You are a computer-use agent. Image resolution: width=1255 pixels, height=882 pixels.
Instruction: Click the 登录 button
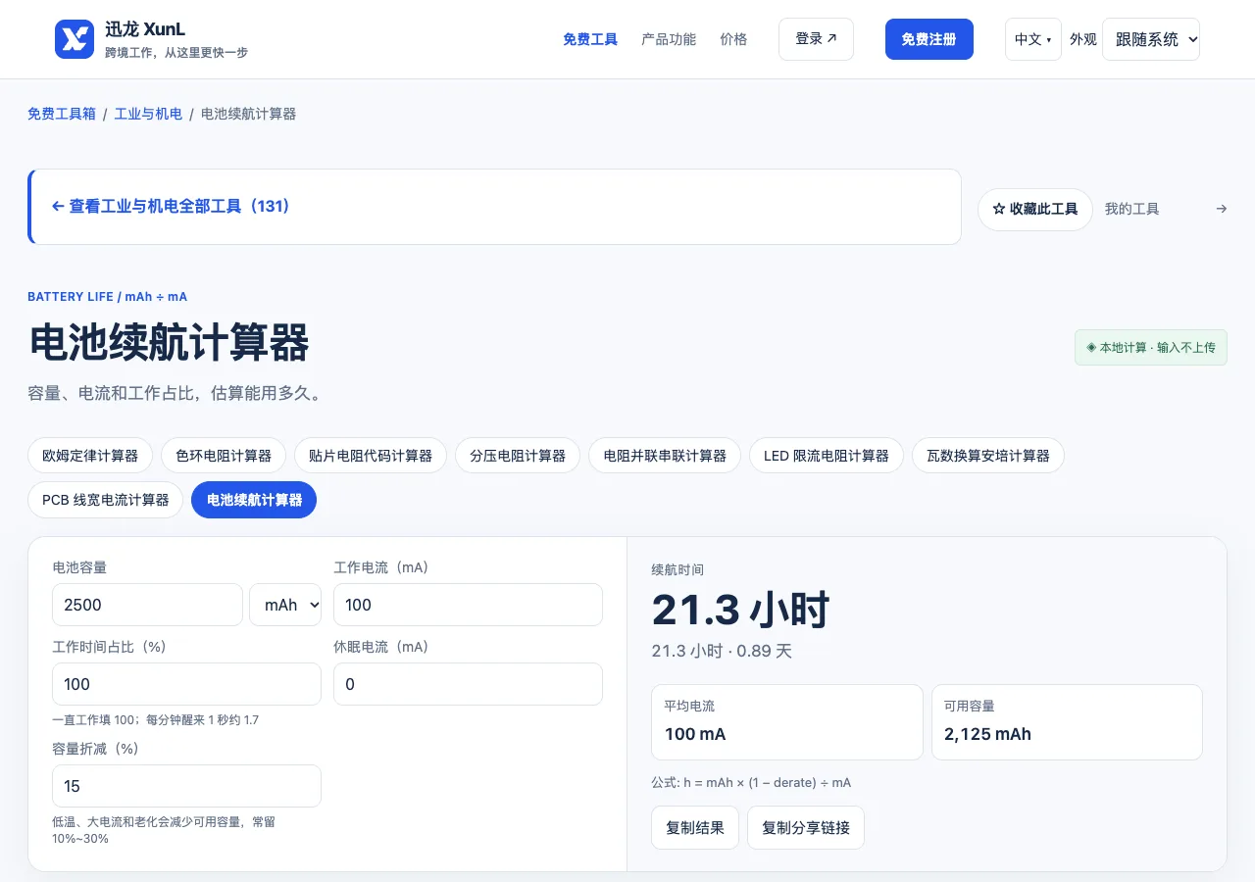(816, 39)
